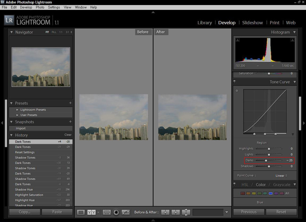Click the Reset button
Image resolution: width=306 pixels, height=222 pixels.
[x=281, y=212]
